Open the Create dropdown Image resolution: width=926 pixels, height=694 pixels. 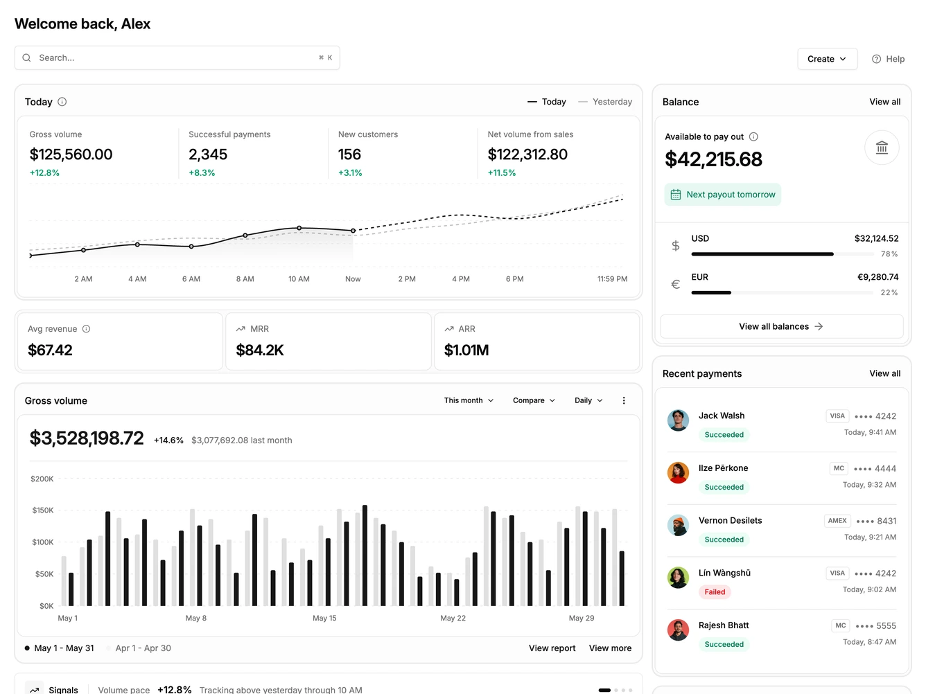coord(828,59)
